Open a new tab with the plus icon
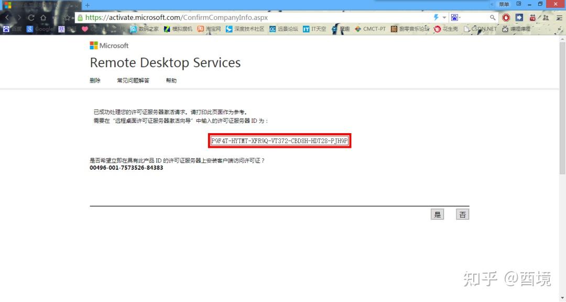This screenshot has height=302, width=566. [88, 5]
